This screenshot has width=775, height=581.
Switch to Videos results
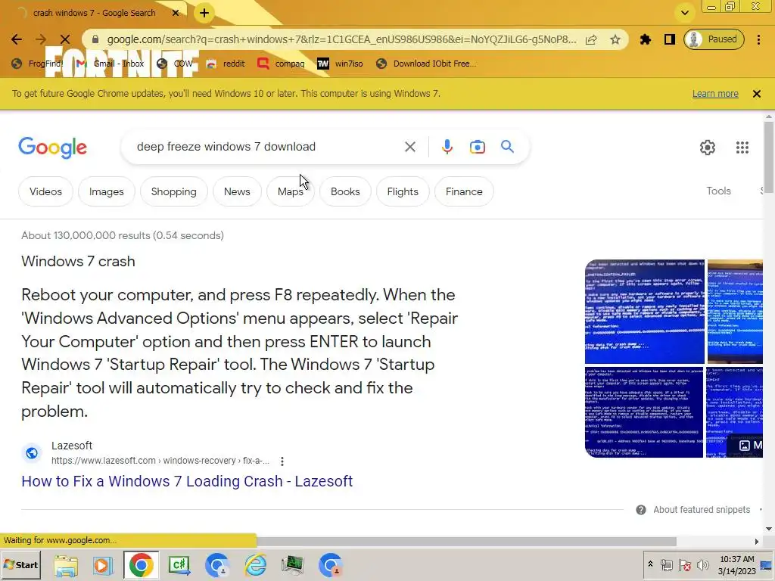coord(45,191)
